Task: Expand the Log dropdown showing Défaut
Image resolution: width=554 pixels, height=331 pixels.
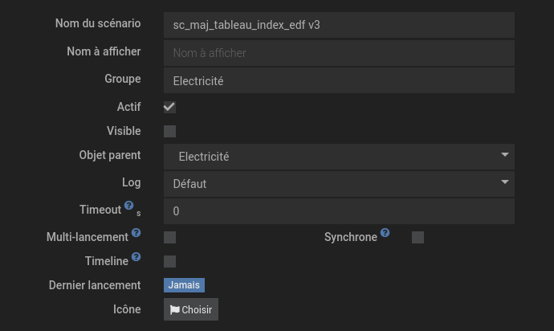Action: click(x=339, y=184)
